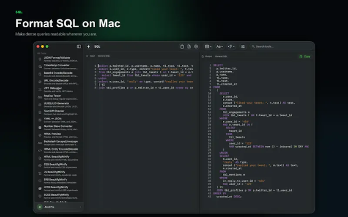The width and height of the screenshot is (348, 217).
Task: Click the JS Beautify/Minify icon
Action: [x=40, y=174]
